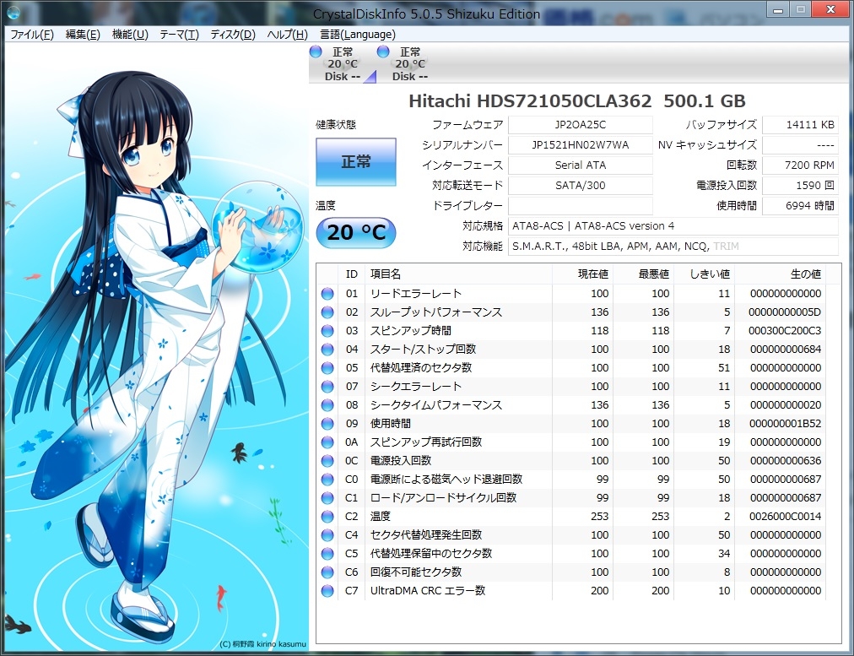Click the 使用時間 field 6994 時間
This screenshot has height=656, width=854.
tap(800, 205)
